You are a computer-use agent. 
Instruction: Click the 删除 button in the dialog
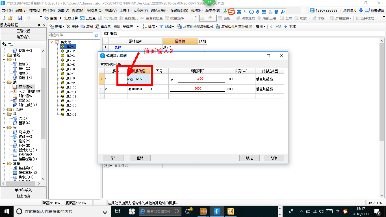pyautogui.click(x=140, y=158)
